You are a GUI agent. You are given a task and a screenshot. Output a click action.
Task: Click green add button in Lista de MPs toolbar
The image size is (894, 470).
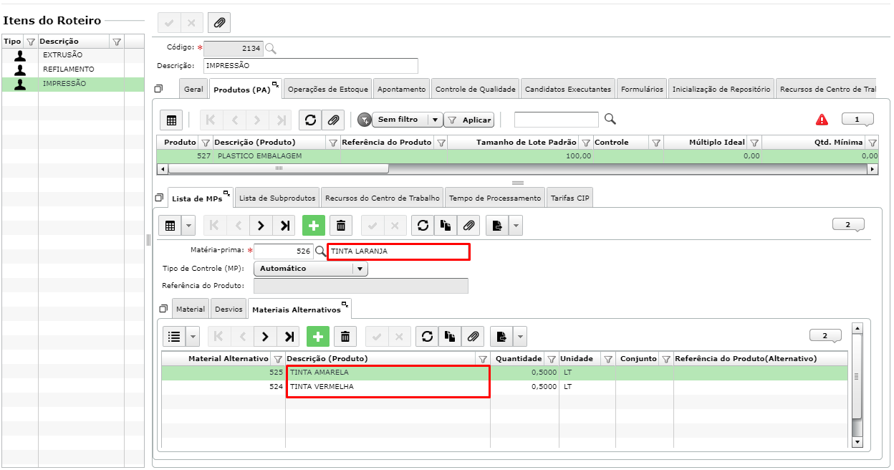click(313, 226)
